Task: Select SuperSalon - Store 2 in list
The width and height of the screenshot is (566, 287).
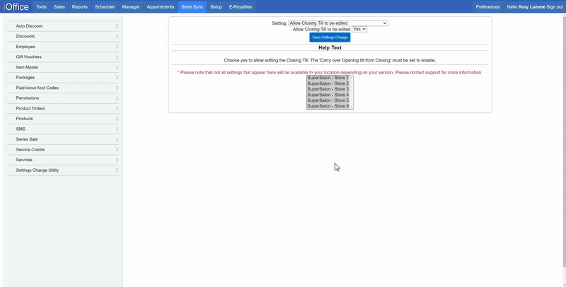Action: click(x=328, y=83)
